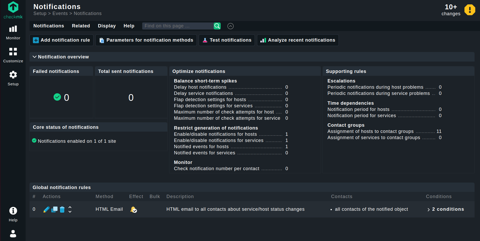The image size is (480, 241).
Task: Open the Setup gear menu
Action: point(13,78)
